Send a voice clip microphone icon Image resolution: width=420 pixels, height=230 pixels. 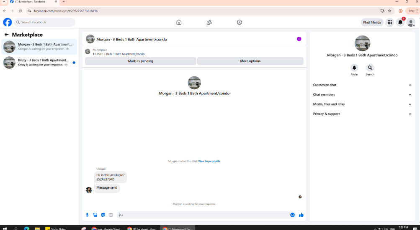(x=87, y=215)
